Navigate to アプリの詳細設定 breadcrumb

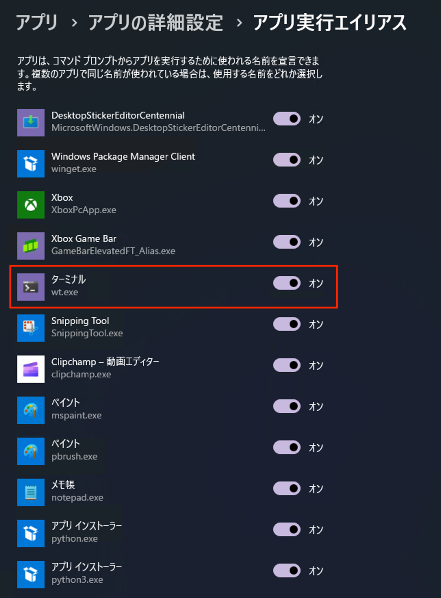coord(155,23)
